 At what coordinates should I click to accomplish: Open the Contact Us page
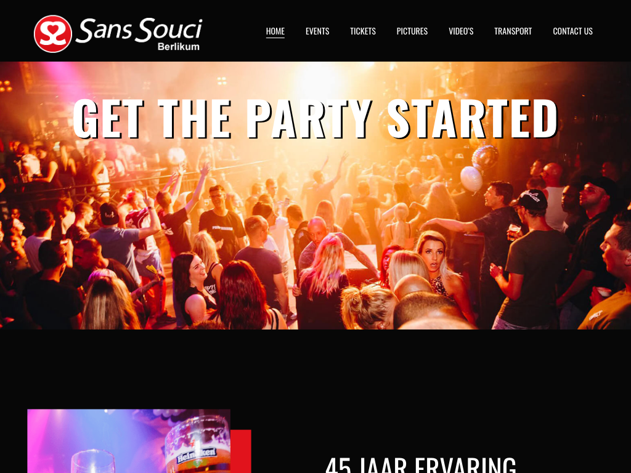click(x=572, y=31)
